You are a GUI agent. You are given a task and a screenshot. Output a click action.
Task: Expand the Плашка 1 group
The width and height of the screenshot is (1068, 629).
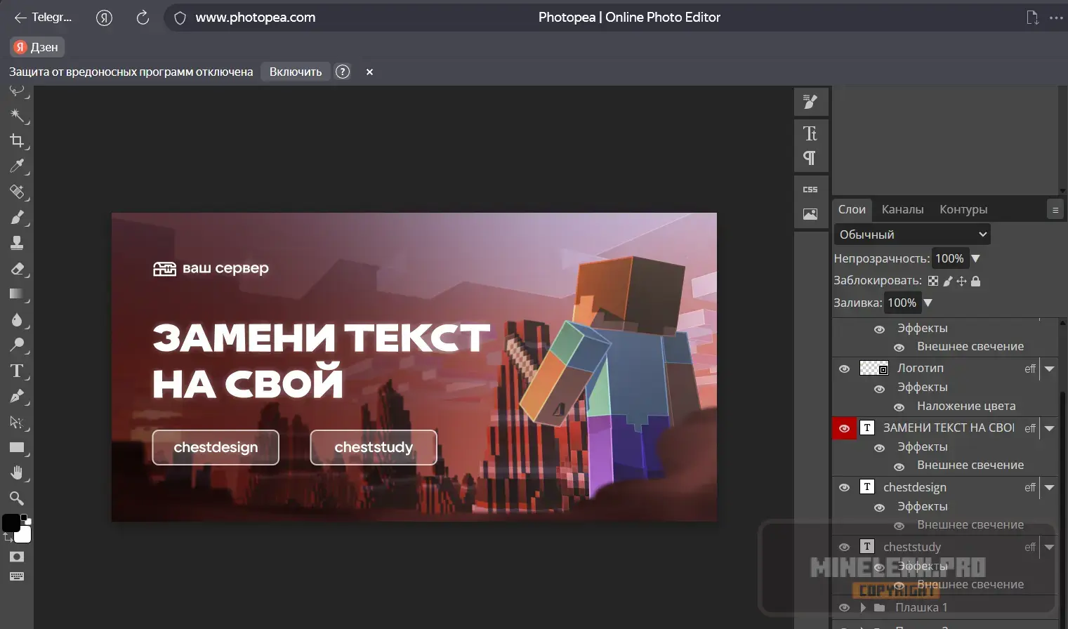coord(862,607)
